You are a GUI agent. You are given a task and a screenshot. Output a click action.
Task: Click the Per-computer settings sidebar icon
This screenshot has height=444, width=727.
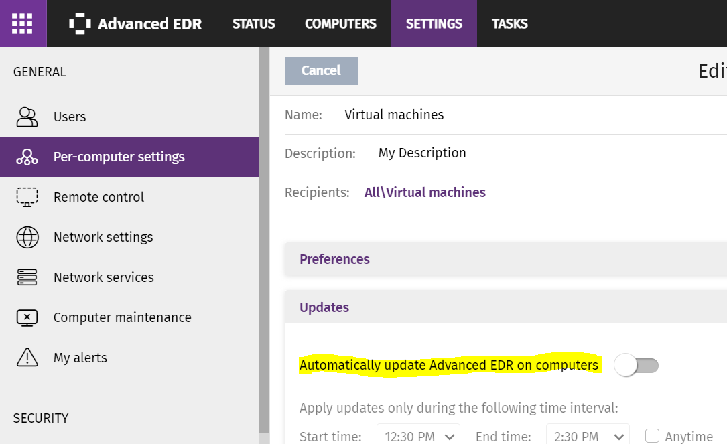27,157
